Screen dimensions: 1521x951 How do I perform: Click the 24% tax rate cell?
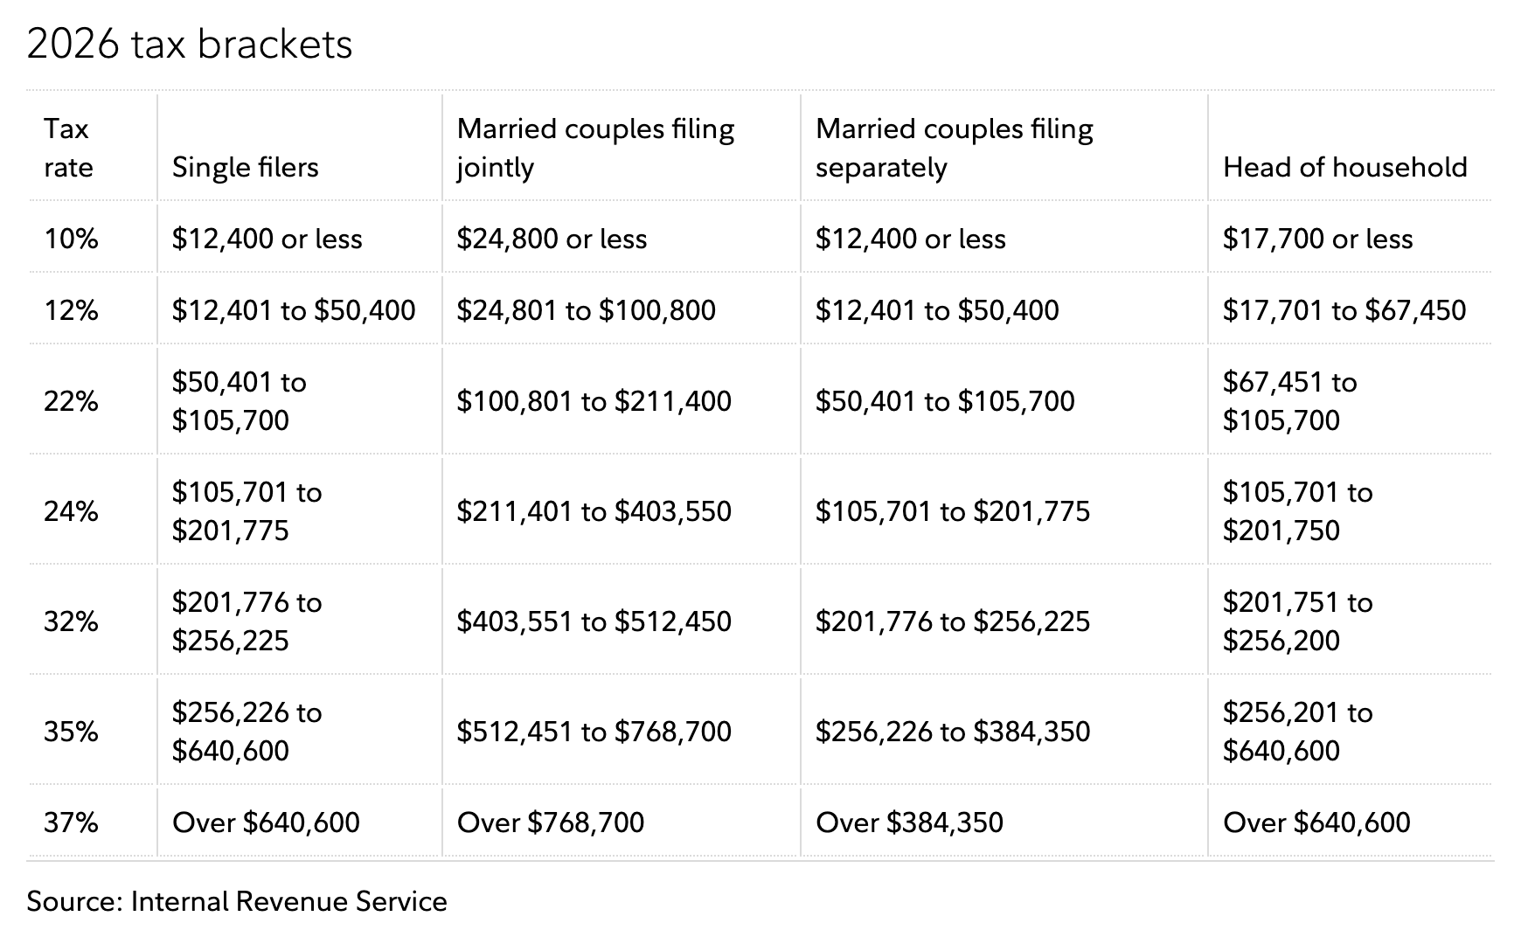pyautogui.click(x=71, y=511)
